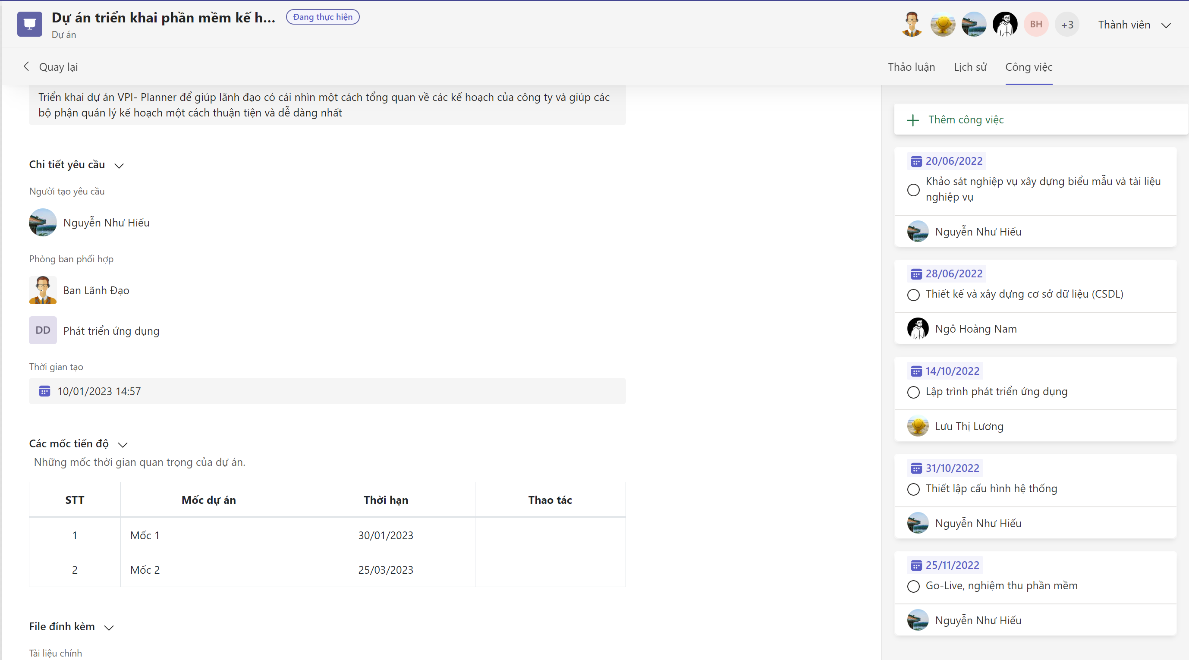The width and height of the screenshot is (1189, 660).
Task: Click the BH initials avatar in header
Action: 1036,25
